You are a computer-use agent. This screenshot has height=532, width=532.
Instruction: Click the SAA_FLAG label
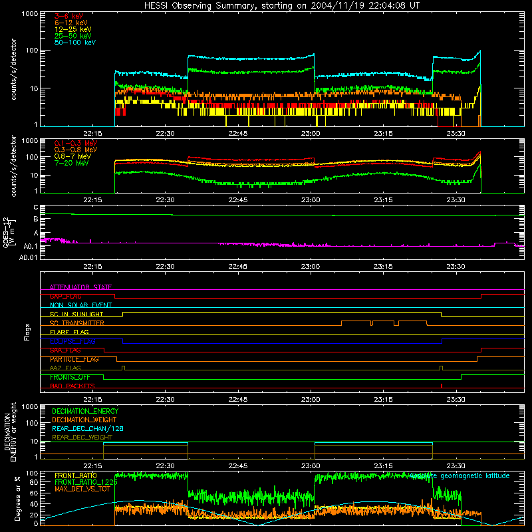[65, 350]
